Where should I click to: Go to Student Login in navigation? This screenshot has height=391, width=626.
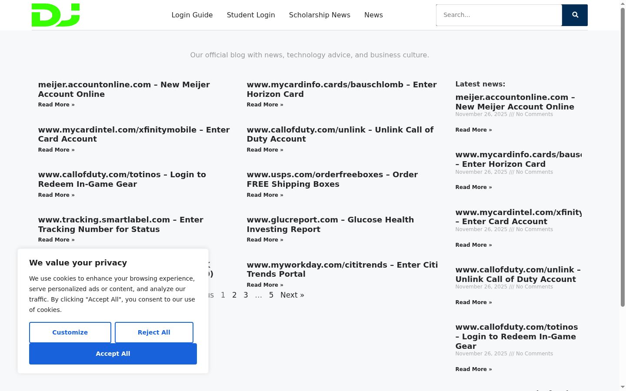(251, 15)
